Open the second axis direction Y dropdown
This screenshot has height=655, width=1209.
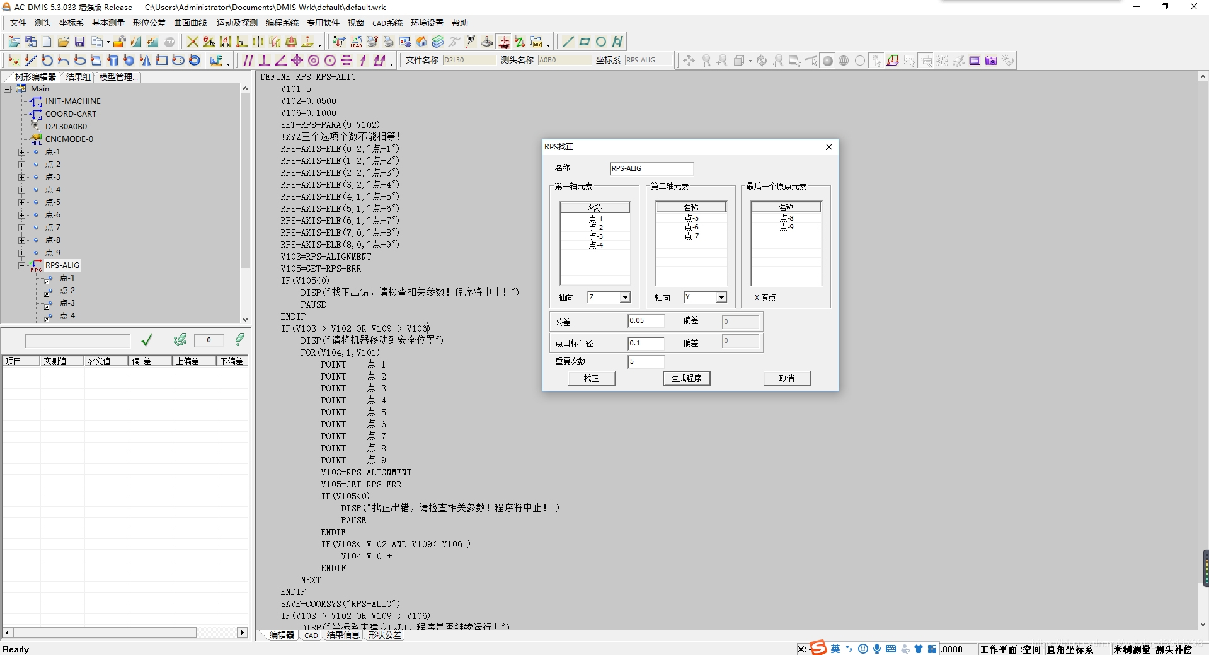[721, 298]
